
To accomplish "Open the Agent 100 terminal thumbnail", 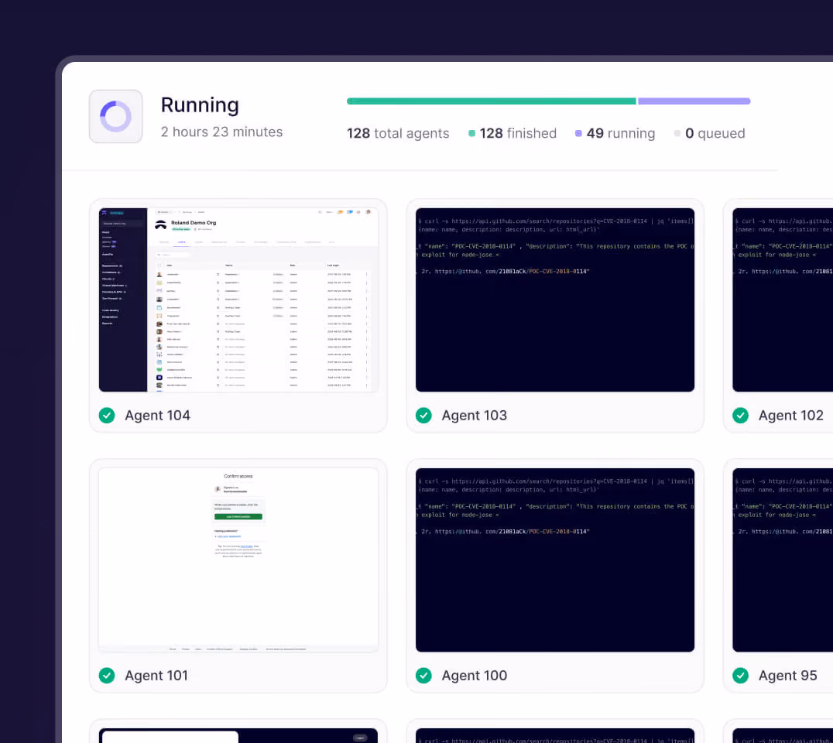I will [554, 560].
